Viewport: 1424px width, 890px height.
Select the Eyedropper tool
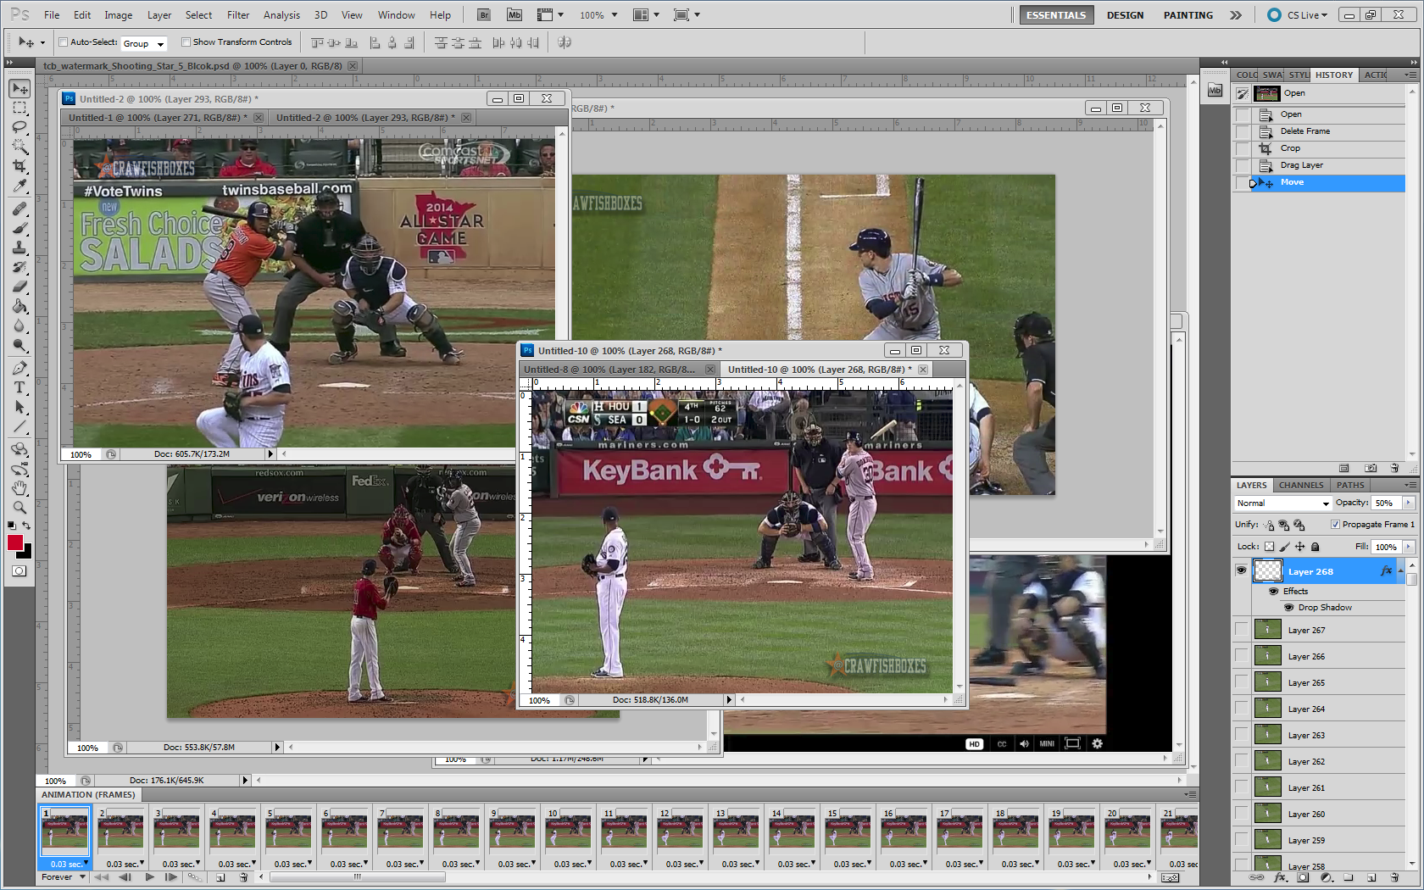pyautogui.click(x=20, y=186)
